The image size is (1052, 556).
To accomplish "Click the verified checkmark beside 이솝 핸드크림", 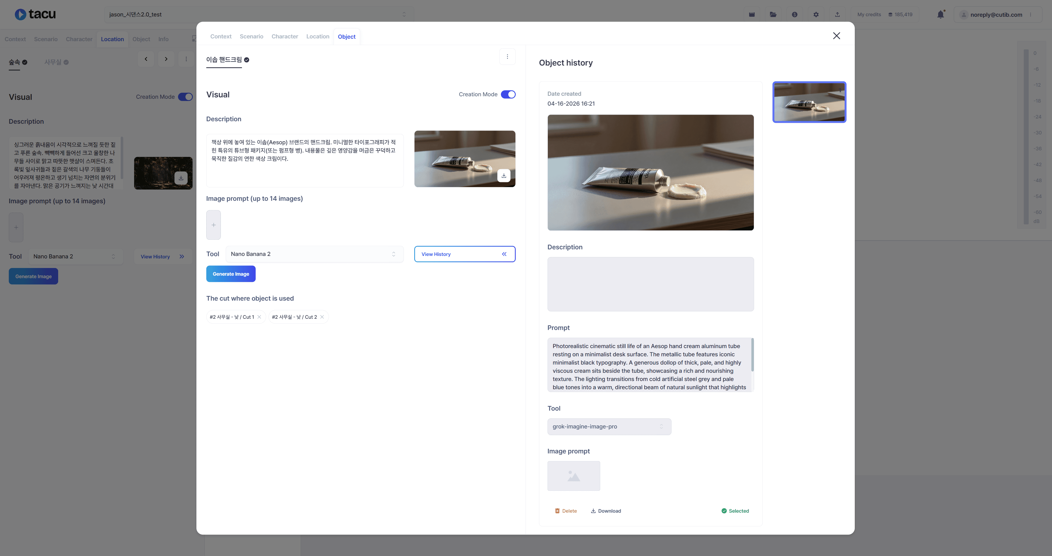I will click(247, 60).
